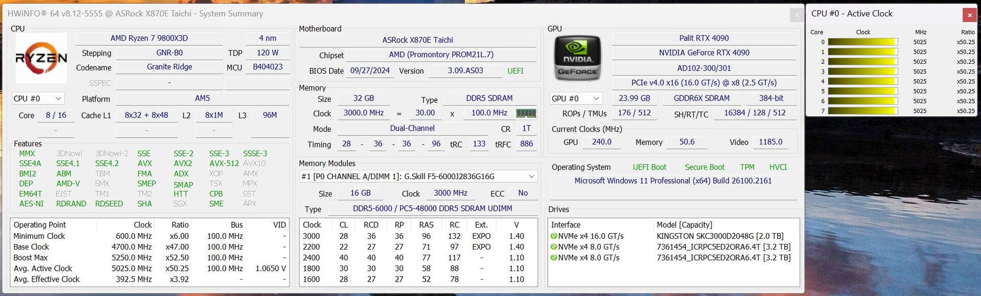The width and height of the screenshot is (981, 296).
Task: Click the Video clock value 1185.0
Action: [x=770, y=142]
